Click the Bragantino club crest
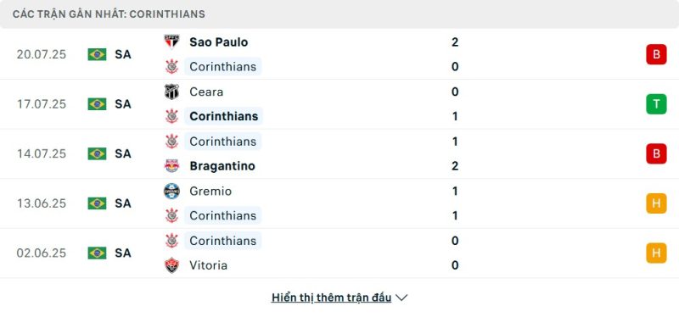The width and height of the screenshot is (679, 317). [172, 166]
